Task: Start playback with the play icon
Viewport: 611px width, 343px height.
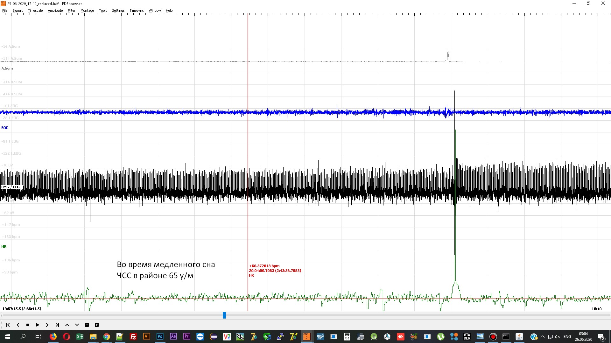Action: 38,325
